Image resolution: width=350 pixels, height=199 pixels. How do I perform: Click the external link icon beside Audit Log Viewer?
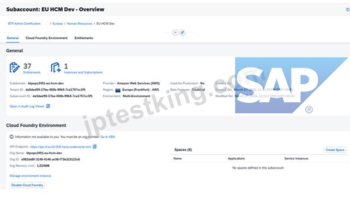48,106
